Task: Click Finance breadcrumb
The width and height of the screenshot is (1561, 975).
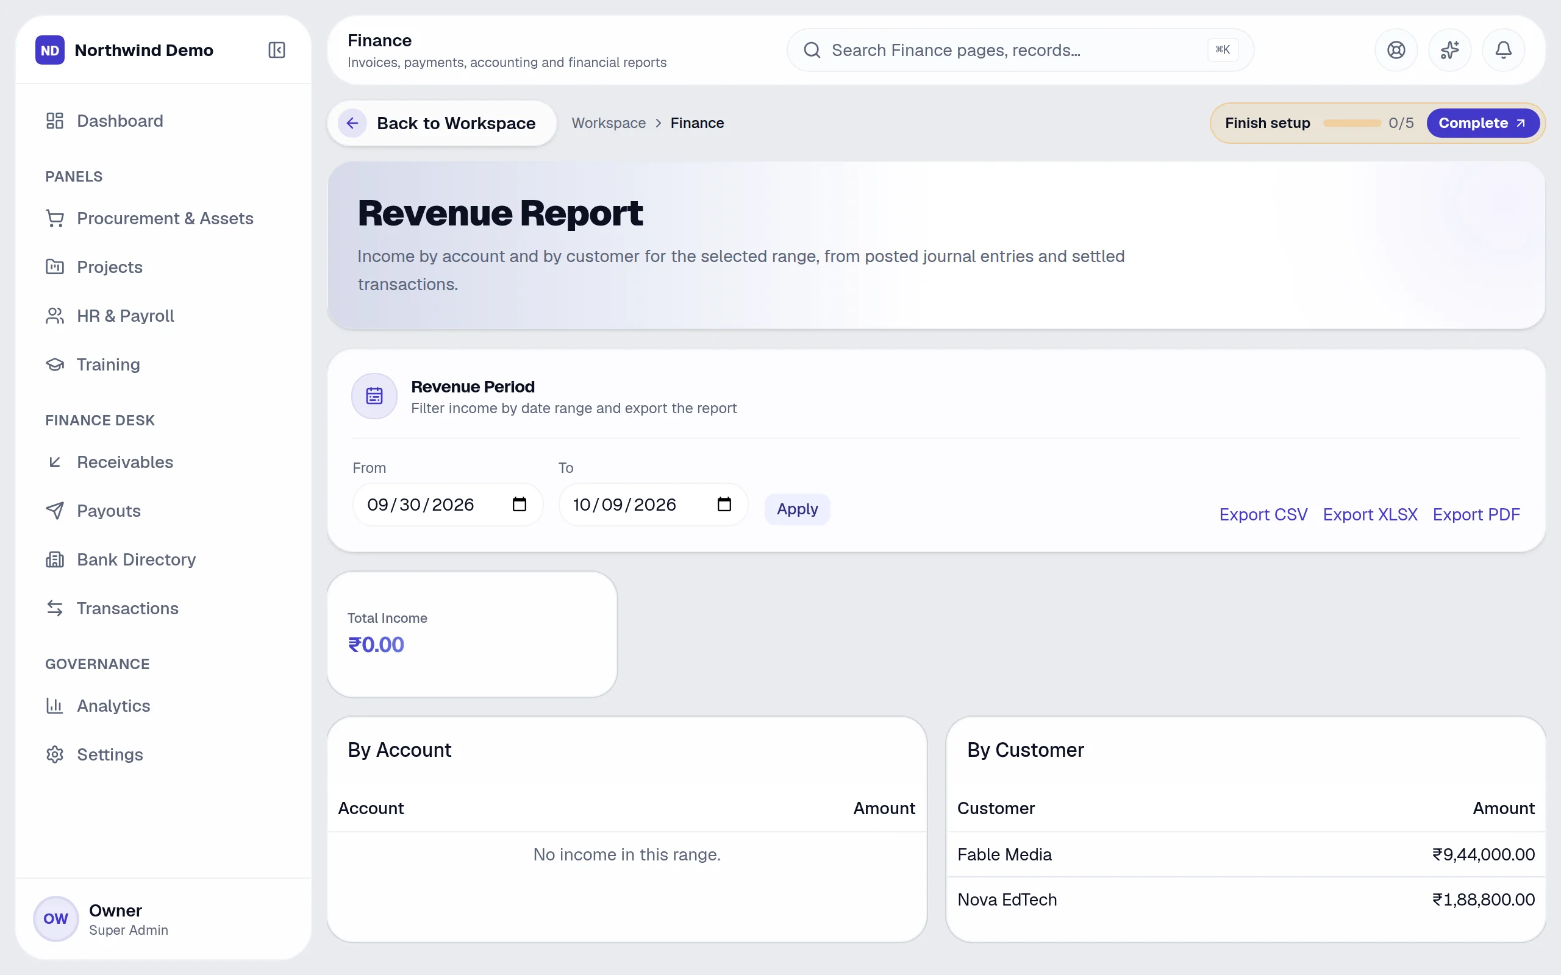Action: [696, 122]
